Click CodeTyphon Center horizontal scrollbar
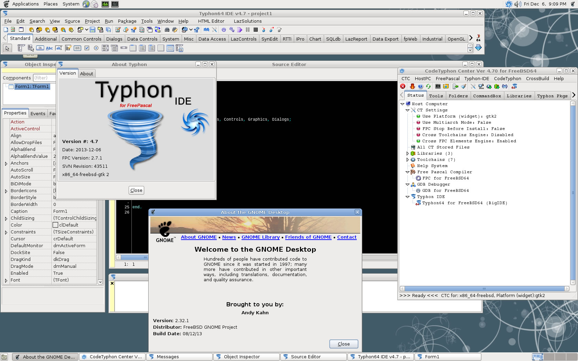The image size is (578, 361). pos(484,289)
